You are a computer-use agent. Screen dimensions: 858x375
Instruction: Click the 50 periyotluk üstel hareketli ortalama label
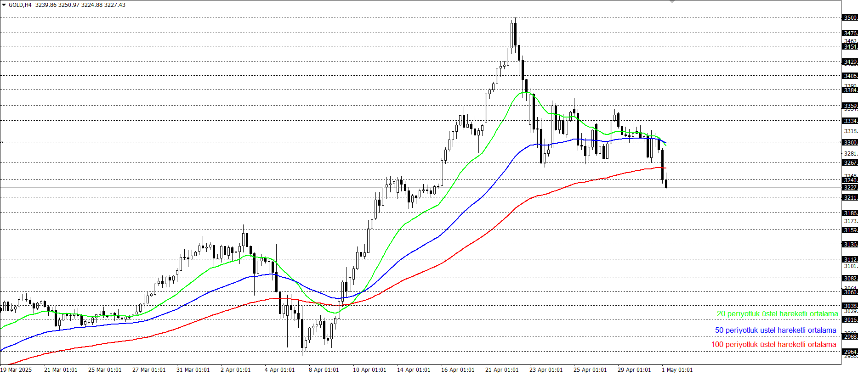pyautogui.click(x=776, y=330)
